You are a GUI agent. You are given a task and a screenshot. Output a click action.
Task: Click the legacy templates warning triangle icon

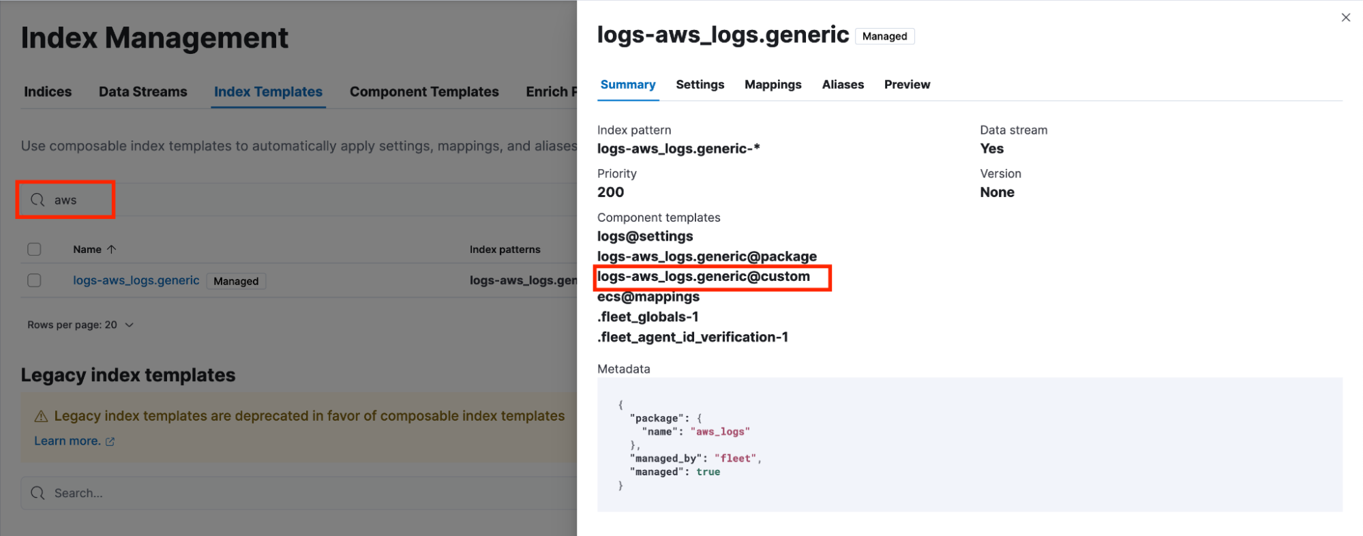click(41, 417)
